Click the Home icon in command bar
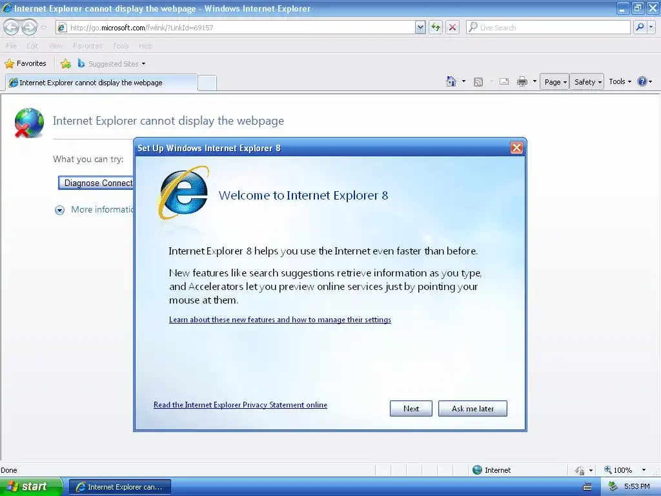 click(x=451, y=81)
